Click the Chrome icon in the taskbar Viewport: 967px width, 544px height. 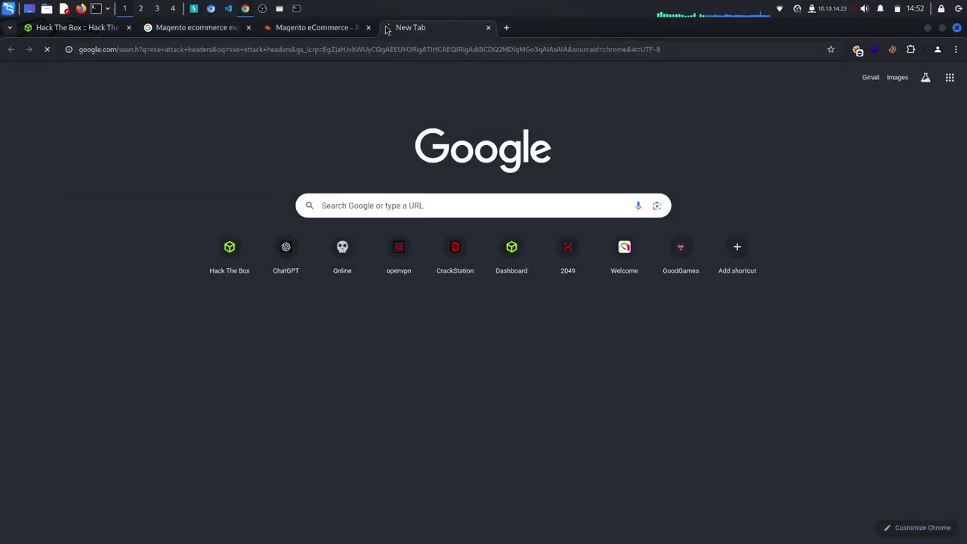click(246, 8)
